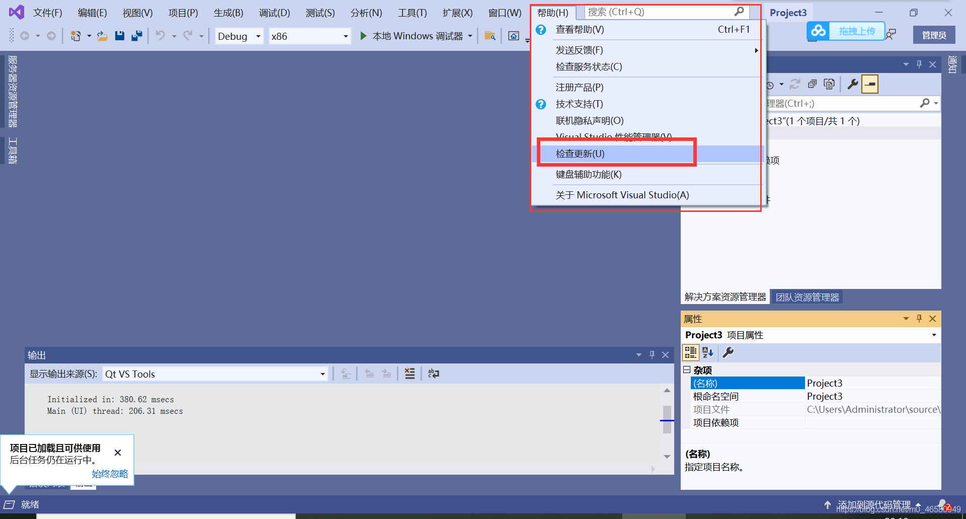Close the 项目已加载 notification popup

pos(118,453)
